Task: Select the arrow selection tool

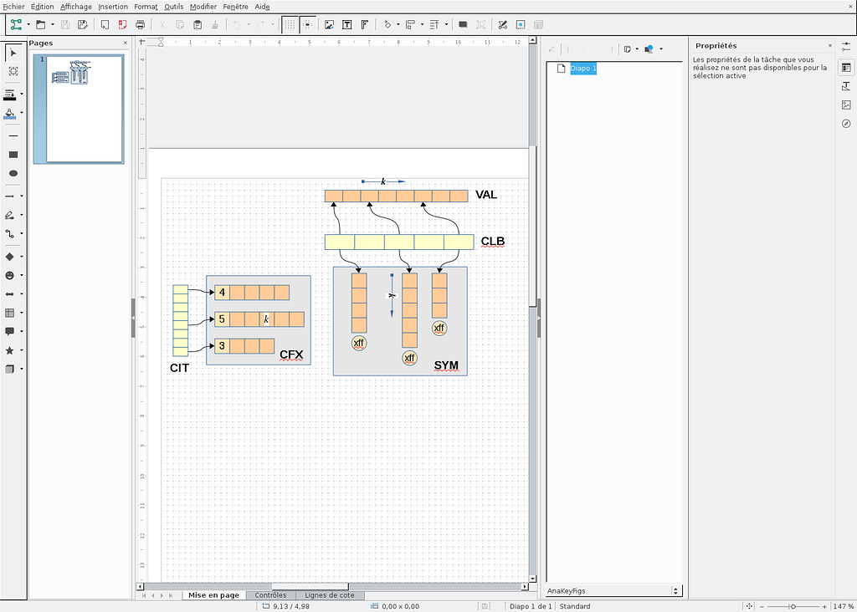Action: click(13, 53)
